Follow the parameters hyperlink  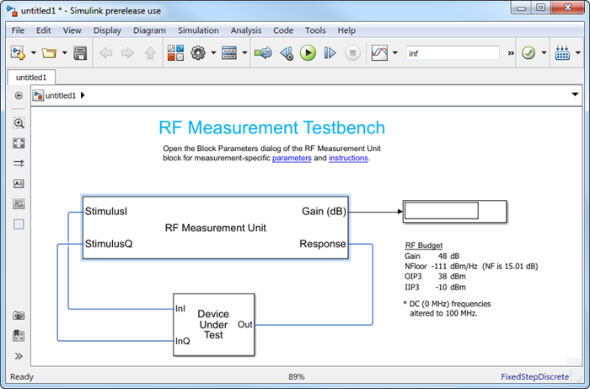(x=292, y=158)
